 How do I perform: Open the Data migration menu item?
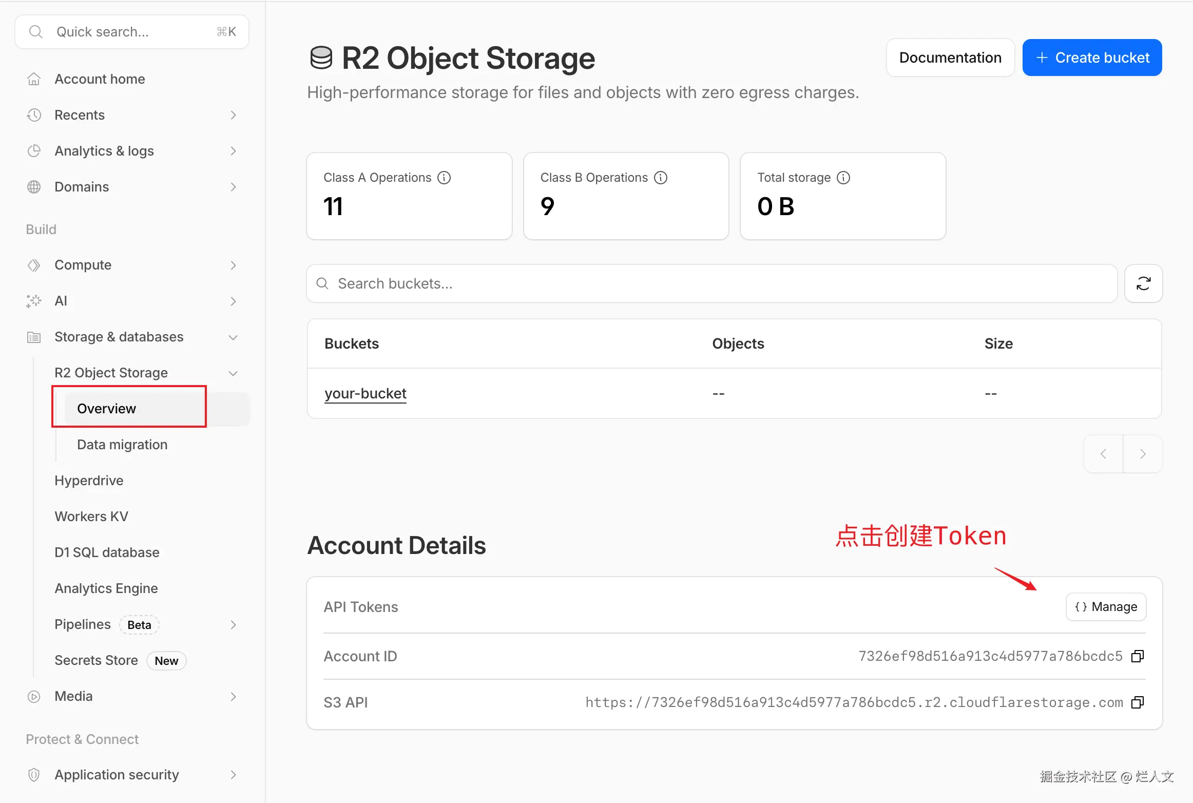click(122, 445)
